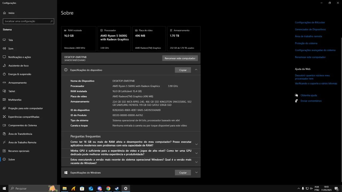Open Configurações avançadas do sistema link

[315, 50]
